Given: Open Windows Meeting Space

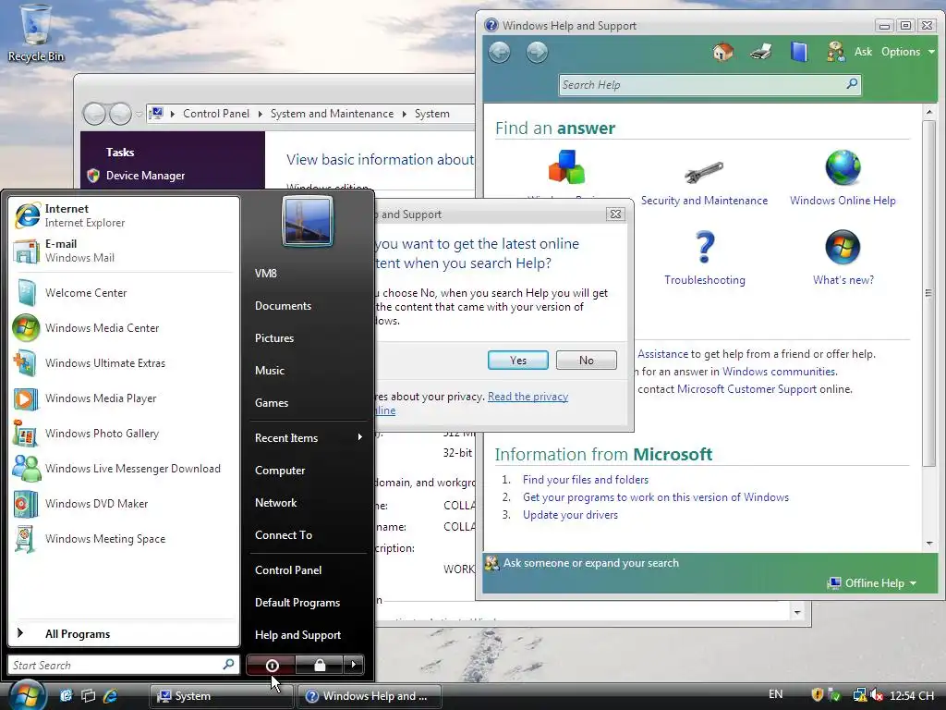Looking at the screenshot, I should [124, 539].
